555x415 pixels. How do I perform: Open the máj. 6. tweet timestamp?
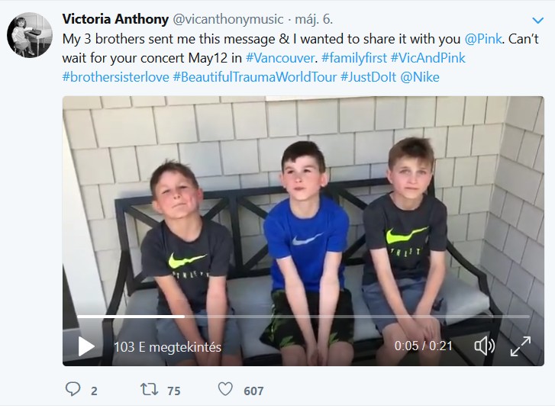coord(314,19)
